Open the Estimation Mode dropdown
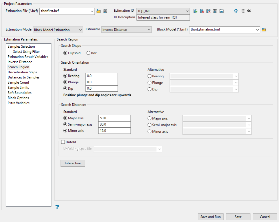Viewport: 279px width, 222px height. click(x=58, y=30)
